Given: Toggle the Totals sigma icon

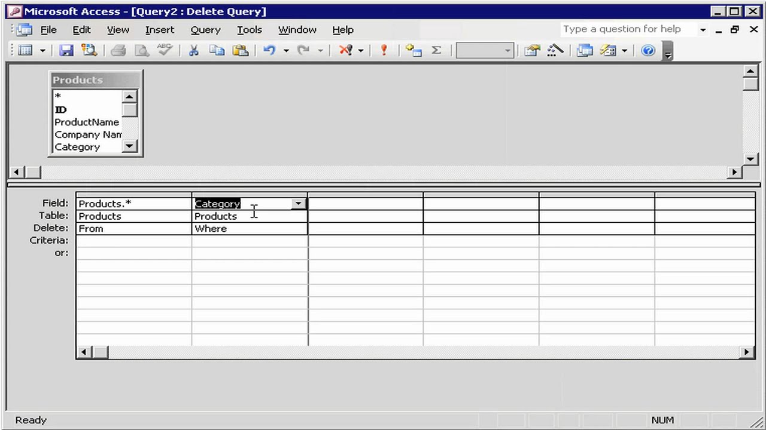Looking at the screenshot, I should (436, 51).
